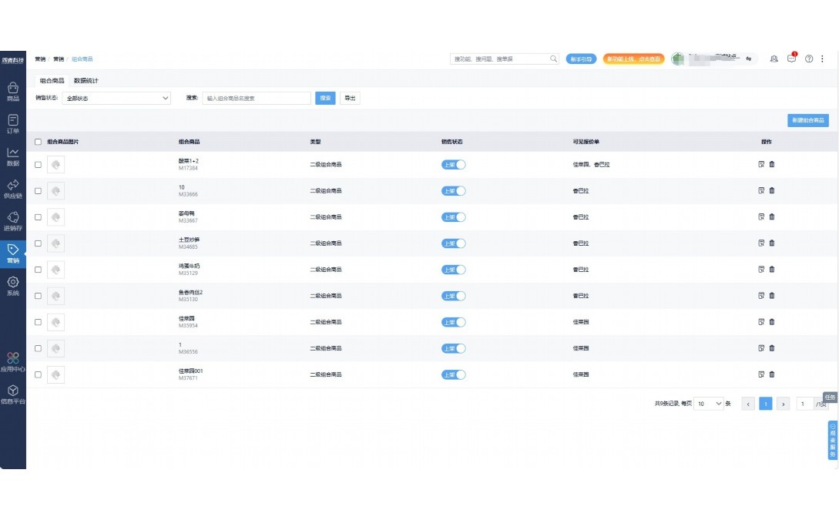This screenshot has height=520, width=839.
Task: Check the select-all checkbox in table header
Action: click(39, 143)
